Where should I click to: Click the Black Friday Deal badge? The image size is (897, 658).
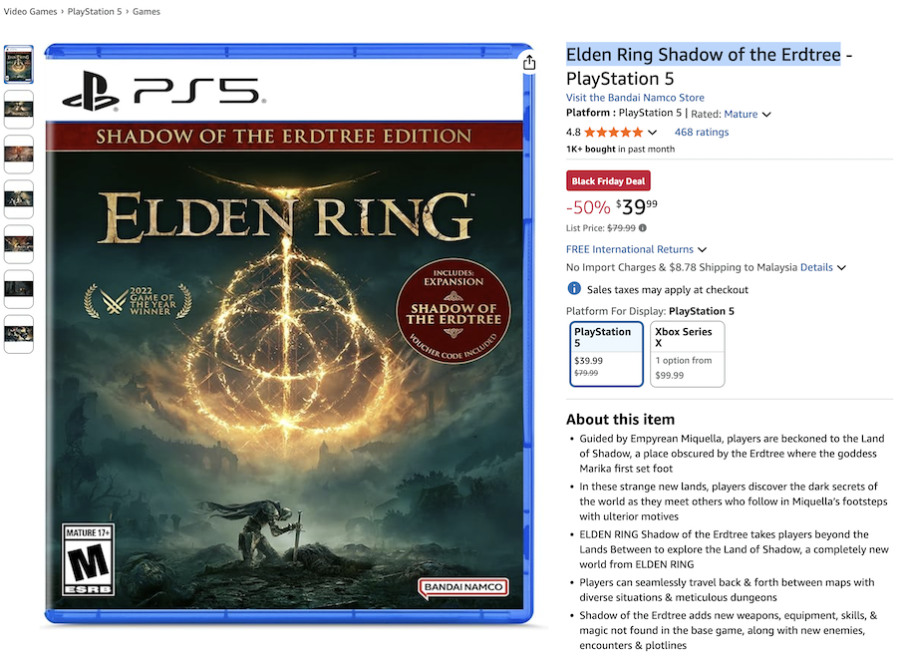(608, 180)
